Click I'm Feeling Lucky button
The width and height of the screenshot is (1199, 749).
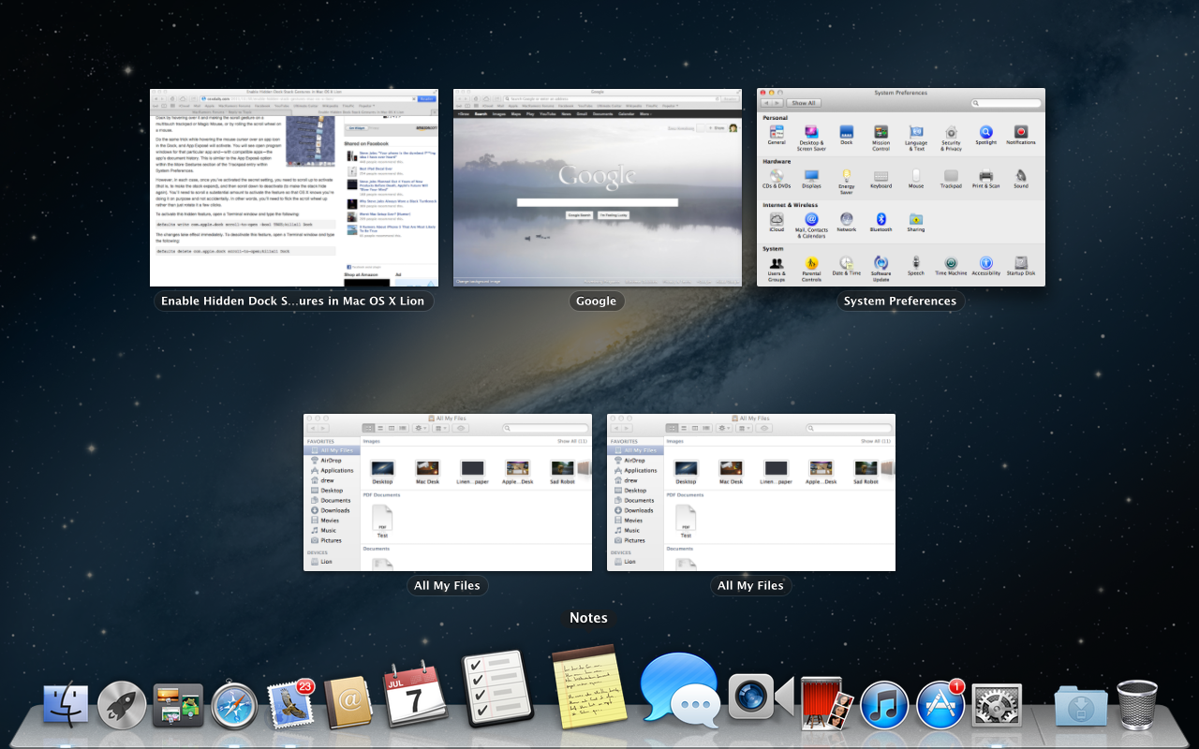615,214
